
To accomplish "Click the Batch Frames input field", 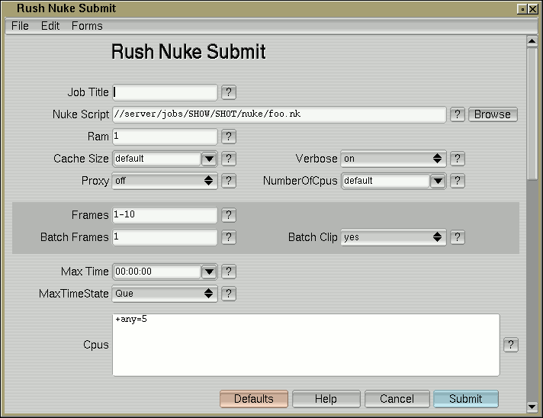I will 165,237.
